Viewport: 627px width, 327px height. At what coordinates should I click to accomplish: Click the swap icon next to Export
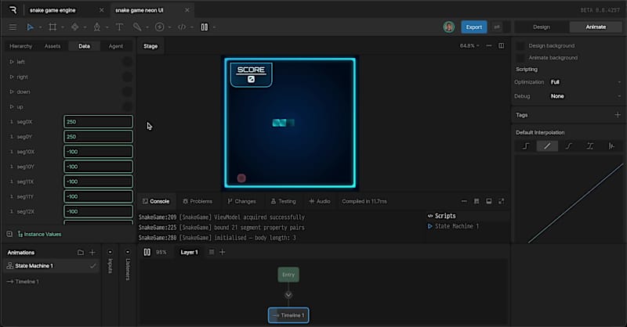point(497,27)
